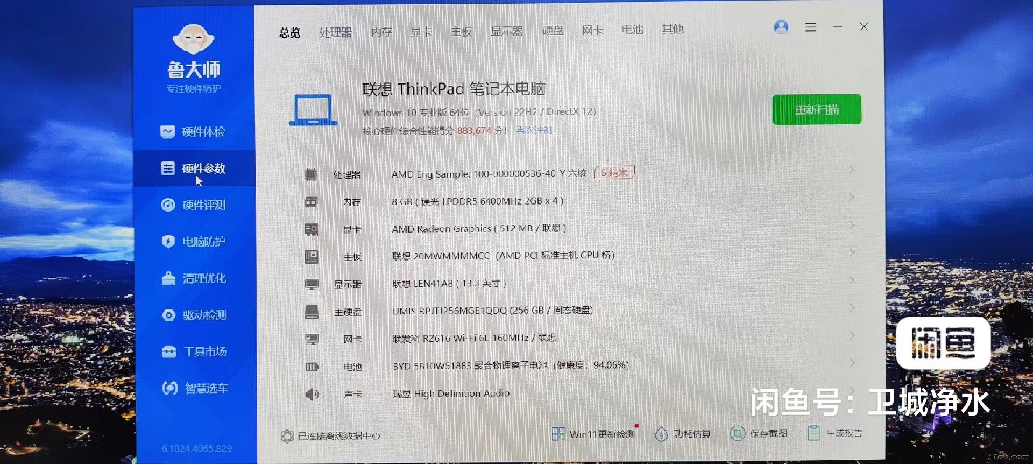Image resolution: width=1033 pixels, height=464 pixels.
Task: Click the 功耗估算 text label
Action: click(692, 434)
